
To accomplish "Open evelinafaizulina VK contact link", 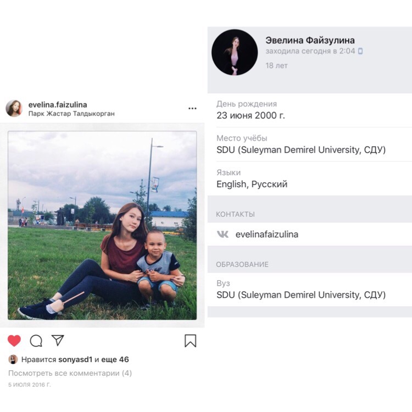I will (x=267, y=234).
